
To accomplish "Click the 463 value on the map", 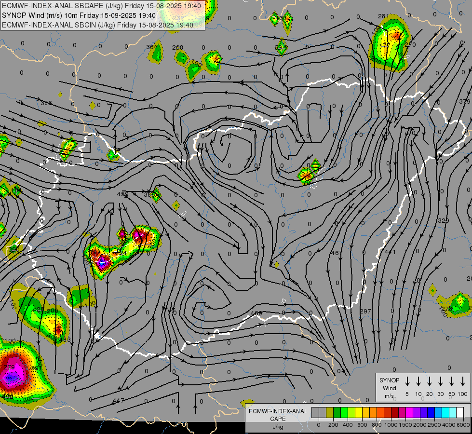I will (x=65, y=340).
